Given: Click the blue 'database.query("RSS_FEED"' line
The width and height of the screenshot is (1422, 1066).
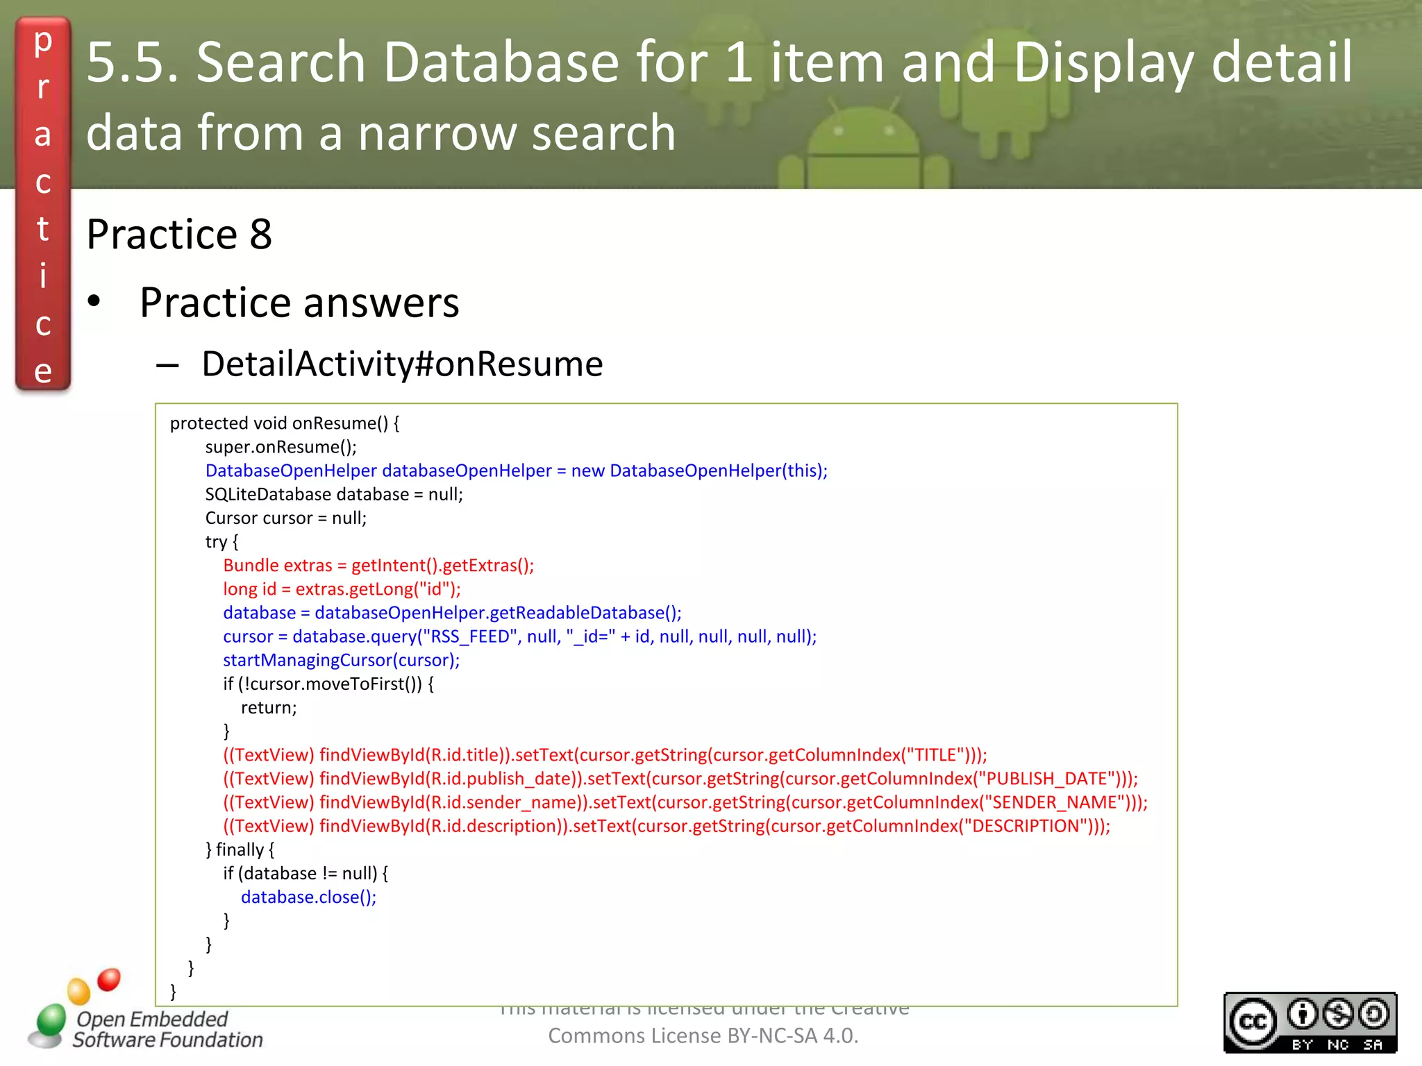Looking at the screenshot, I should pyautogui.click(x=520, y=636).
